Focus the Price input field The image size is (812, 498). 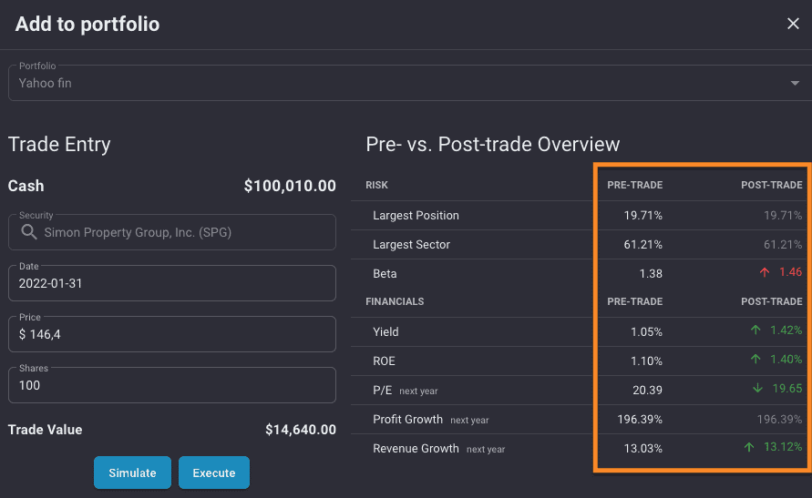pyautogui.click(x=172, y=335)
